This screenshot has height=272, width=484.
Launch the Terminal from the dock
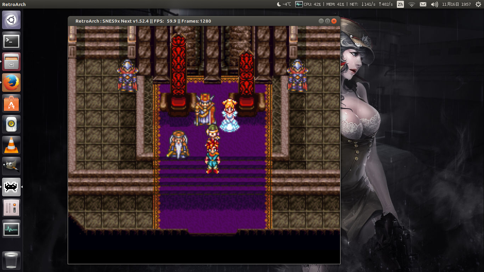[x=11, y=41]
